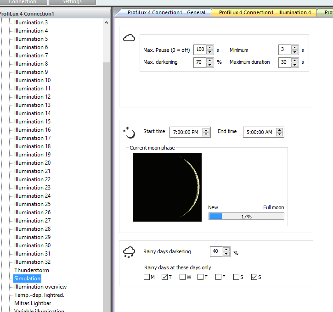Increase Minimum seconds value
This screenshot has height=312, width=333.
[x=294, y=48]
